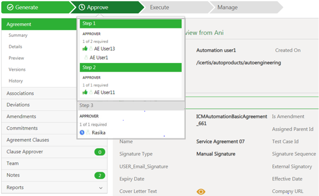319x196 pixels.
Task: Open the Versions sub-item under Agreement
Action: point(17,70)
